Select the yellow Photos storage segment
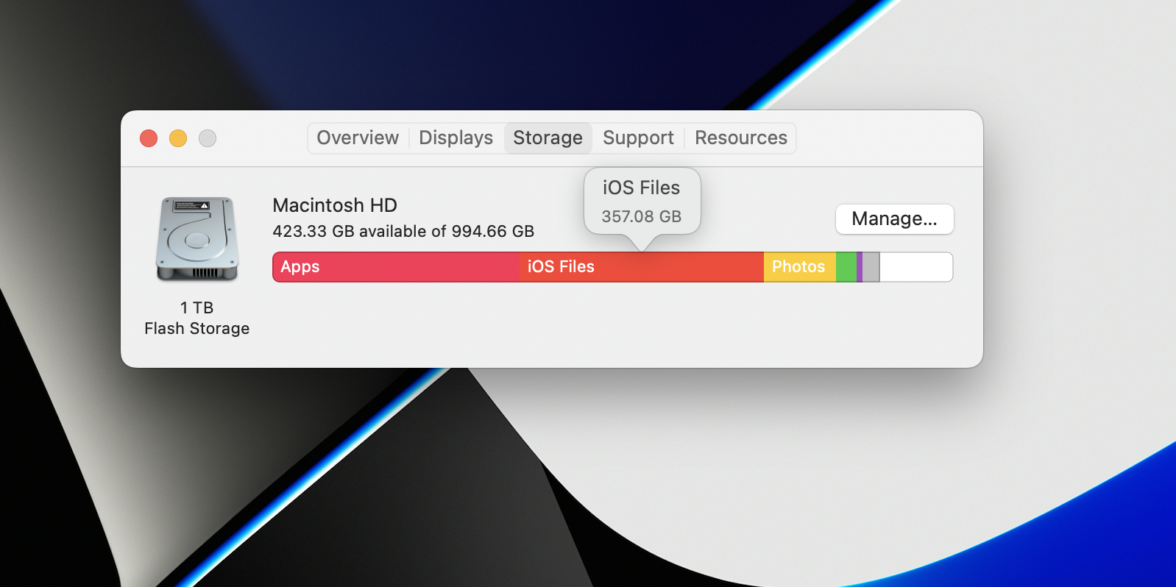 (x=800, y=267)
